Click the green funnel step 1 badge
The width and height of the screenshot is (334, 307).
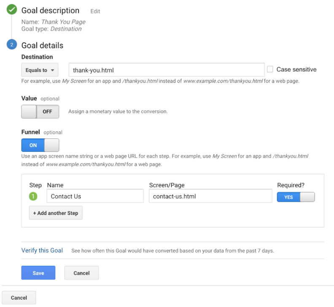point(33,196)
